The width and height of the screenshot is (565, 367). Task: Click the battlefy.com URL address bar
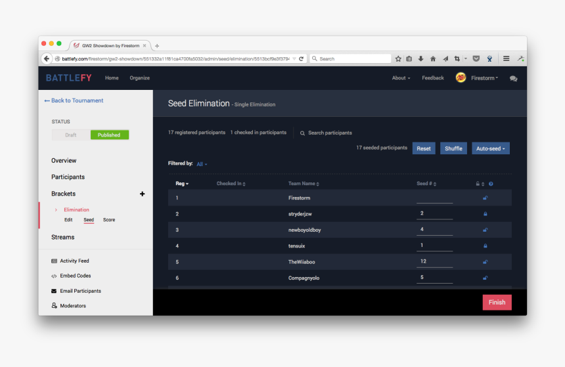[175, 58]
